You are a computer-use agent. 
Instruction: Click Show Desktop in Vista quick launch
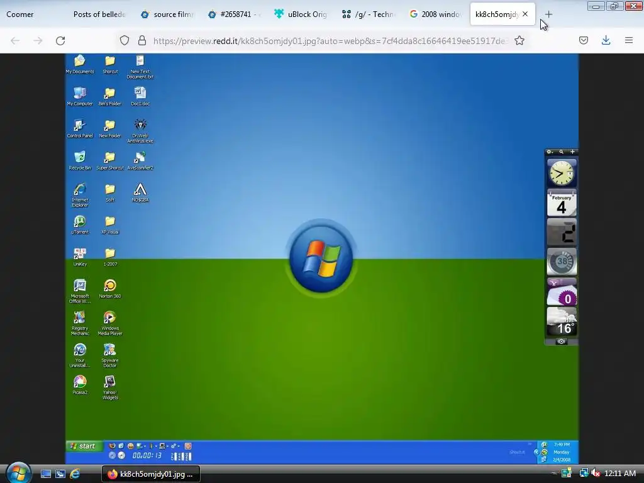[45, 474]
